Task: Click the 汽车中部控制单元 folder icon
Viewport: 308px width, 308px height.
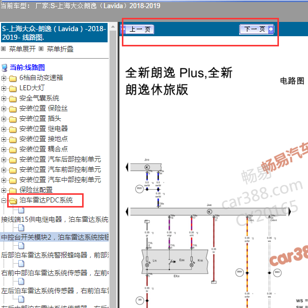Action: pyautogui.click(x=13, y=181)
